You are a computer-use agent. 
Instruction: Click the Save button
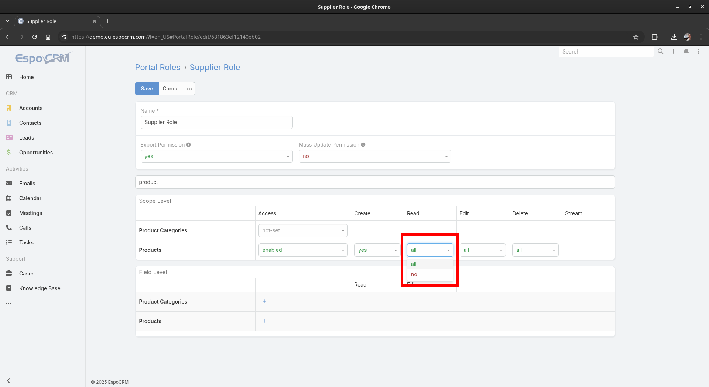pos(147,89)
